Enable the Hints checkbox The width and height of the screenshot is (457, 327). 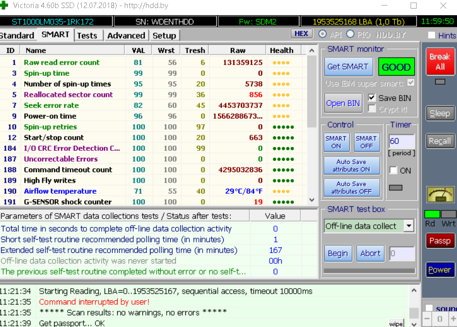432,35
